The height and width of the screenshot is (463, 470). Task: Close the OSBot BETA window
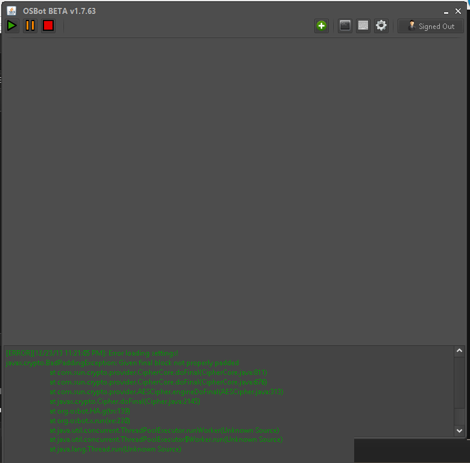pos(458,11)
